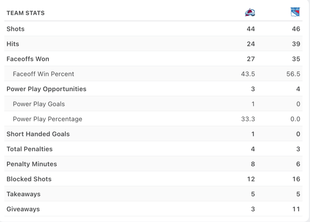Select the Short Handed Goals label

coord(38,134)
